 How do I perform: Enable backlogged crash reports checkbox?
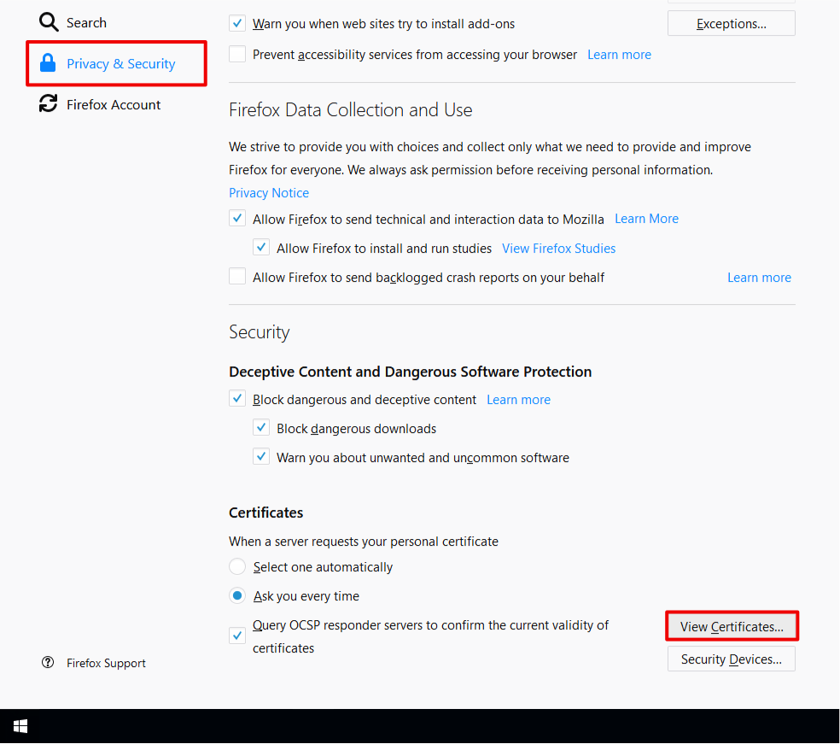pyautogui.click(x=237, y=277)
